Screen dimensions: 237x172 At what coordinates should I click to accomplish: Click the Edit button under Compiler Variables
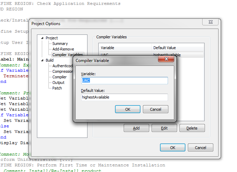tap(164, 128)
